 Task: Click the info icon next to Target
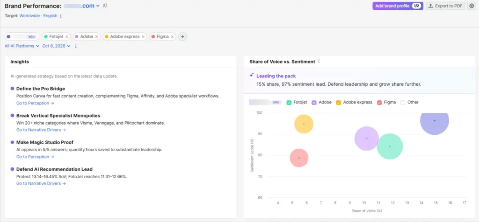pos(61,16)
